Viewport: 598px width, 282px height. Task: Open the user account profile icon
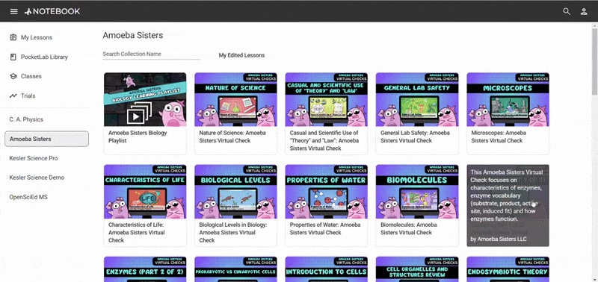[584, 11]
